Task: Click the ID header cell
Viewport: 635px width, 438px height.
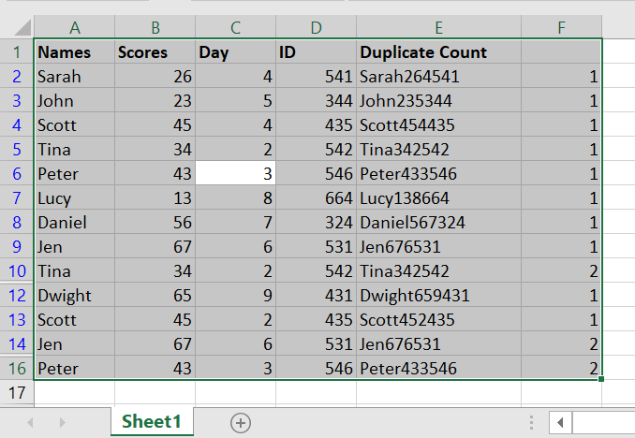Action: (x=316, y=51)
